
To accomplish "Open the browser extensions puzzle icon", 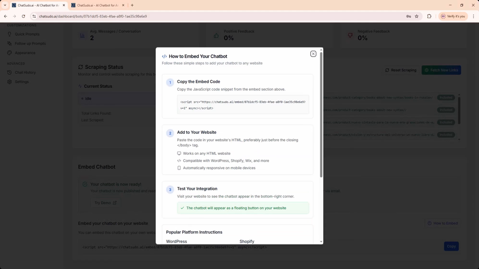I will pyautogui.click(x=429, y=16).
